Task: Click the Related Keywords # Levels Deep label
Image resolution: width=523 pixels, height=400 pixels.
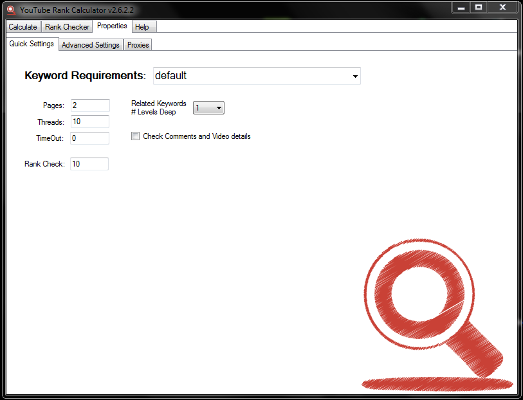Action: [x=159, y=107]
